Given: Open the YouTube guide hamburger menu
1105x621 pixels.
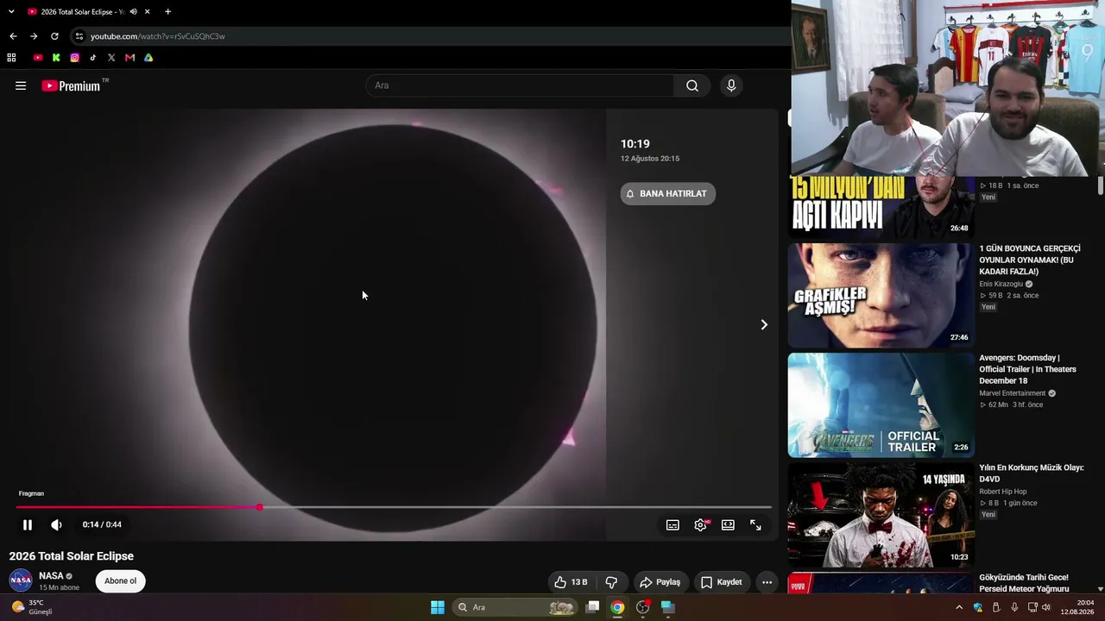Looking at the screenshot, I should click(x=21, y=85).
